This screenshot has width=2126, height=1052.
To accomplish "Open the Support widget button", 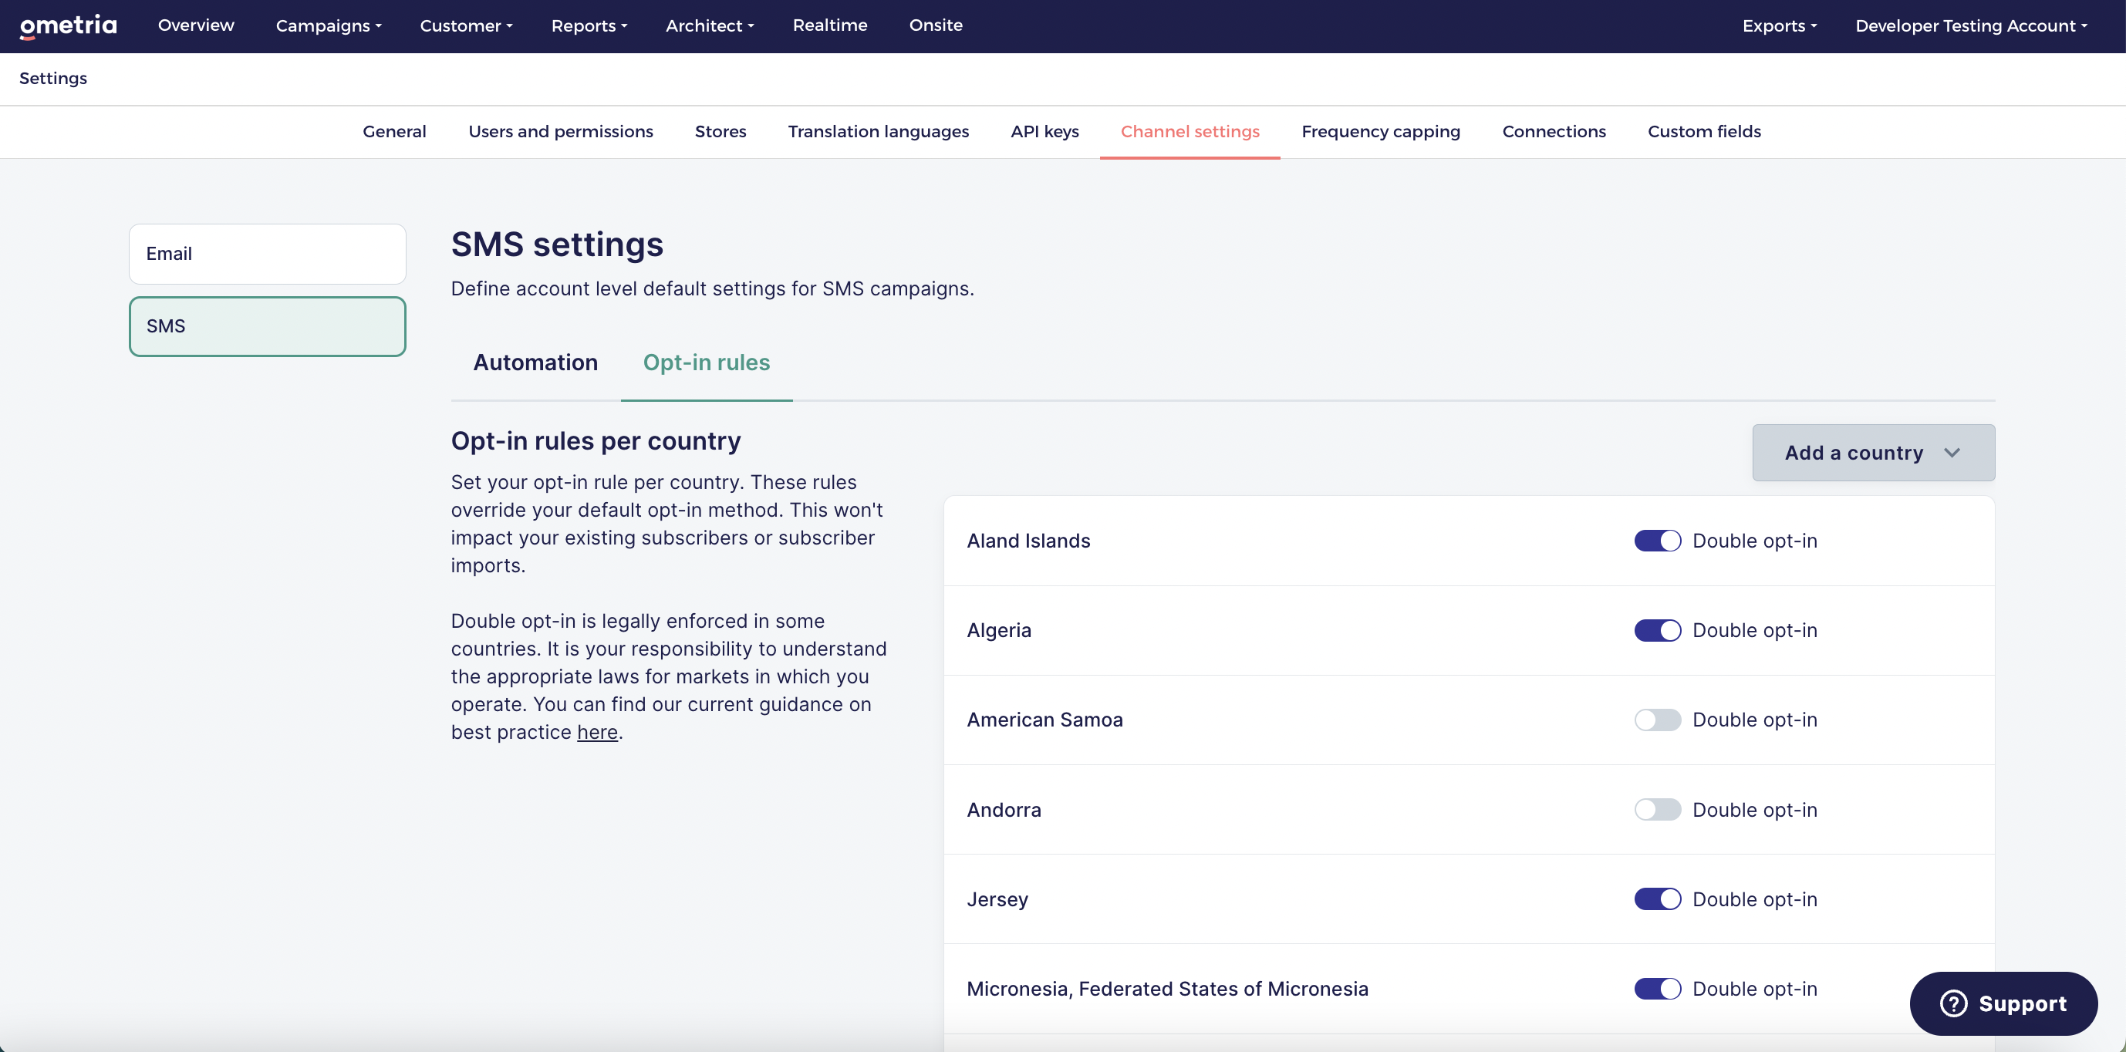I will click(2003, 1003).
